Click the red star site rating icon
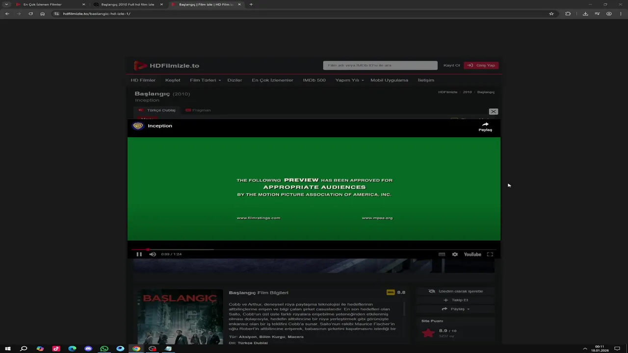Image resolution: width=628 pixels, height=353 pixels. coord(428,333)
